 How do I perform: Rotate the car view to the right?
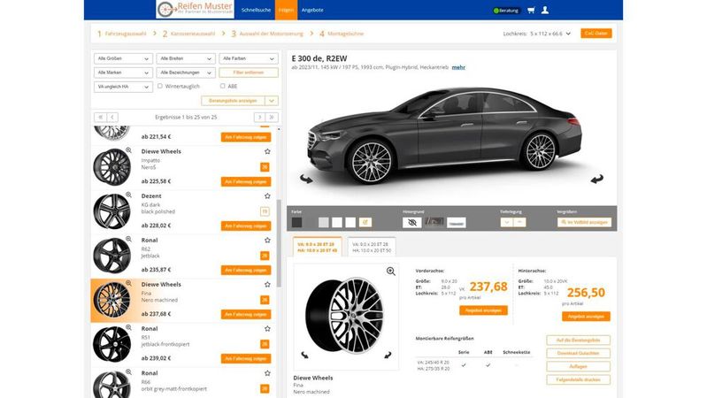click(597, 179)
